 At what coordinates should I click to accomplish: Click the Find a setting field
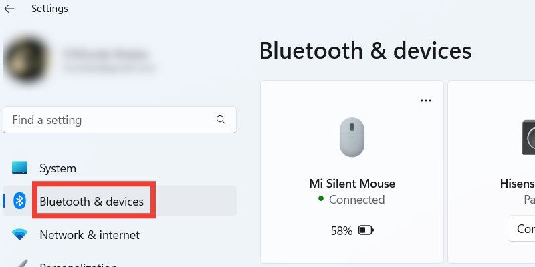[x=120, y=120]
